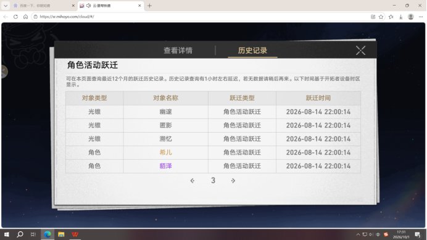Open the browser profile avatar
This screenshot has height=240, width=427.
click(x=411, y=17)
